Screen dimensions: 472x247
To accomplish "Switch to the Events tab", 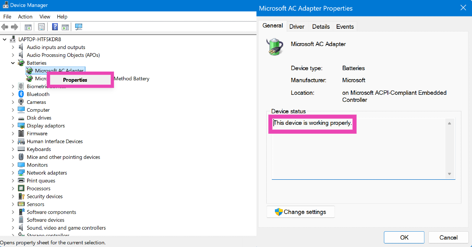I will click(345, 27).
